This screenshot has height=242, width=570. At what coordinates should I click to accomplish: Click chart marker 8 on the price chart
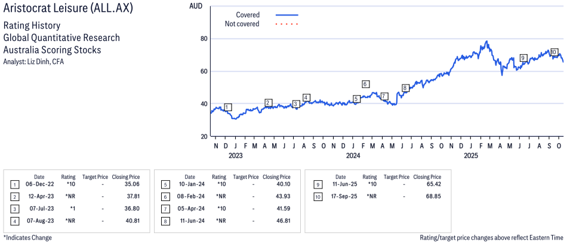405,88
